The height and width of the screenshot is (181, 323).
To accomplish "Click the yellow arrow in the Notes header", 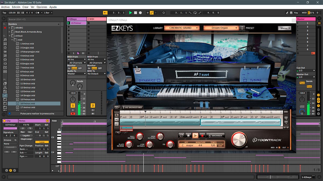I will tap(48, 121).
